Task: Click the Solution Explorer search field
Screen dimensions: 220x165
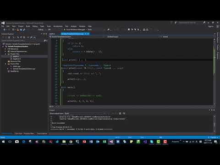Action: click(x=22, y=41)
